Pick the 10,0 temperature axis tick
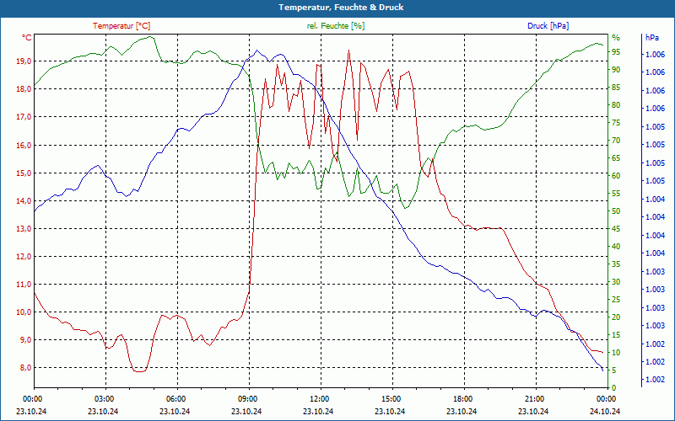Screen dimensions: 675x421 pos(24,312)
